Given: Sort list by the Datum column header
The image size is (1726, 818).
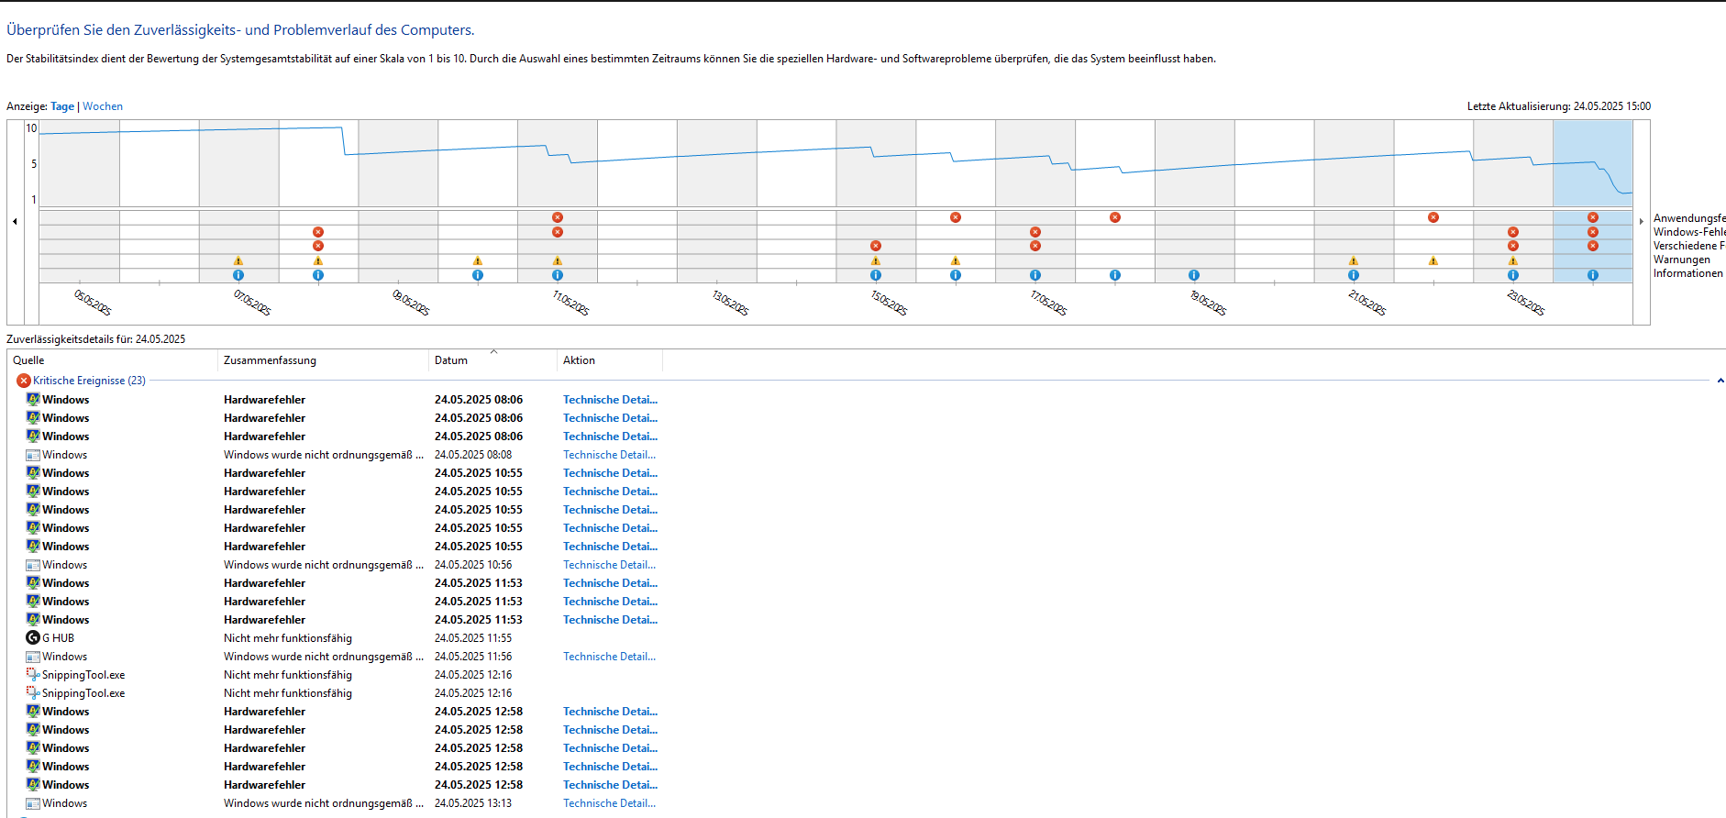Looking at the screenshot, I should 492,360.
